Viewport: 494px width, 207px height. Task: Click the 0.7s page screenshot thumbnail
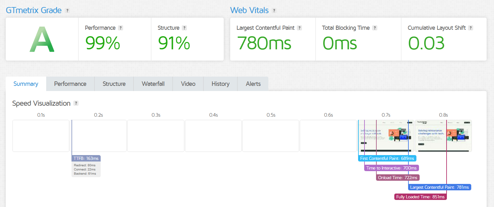pyautogui.click(x=386, y=136)
